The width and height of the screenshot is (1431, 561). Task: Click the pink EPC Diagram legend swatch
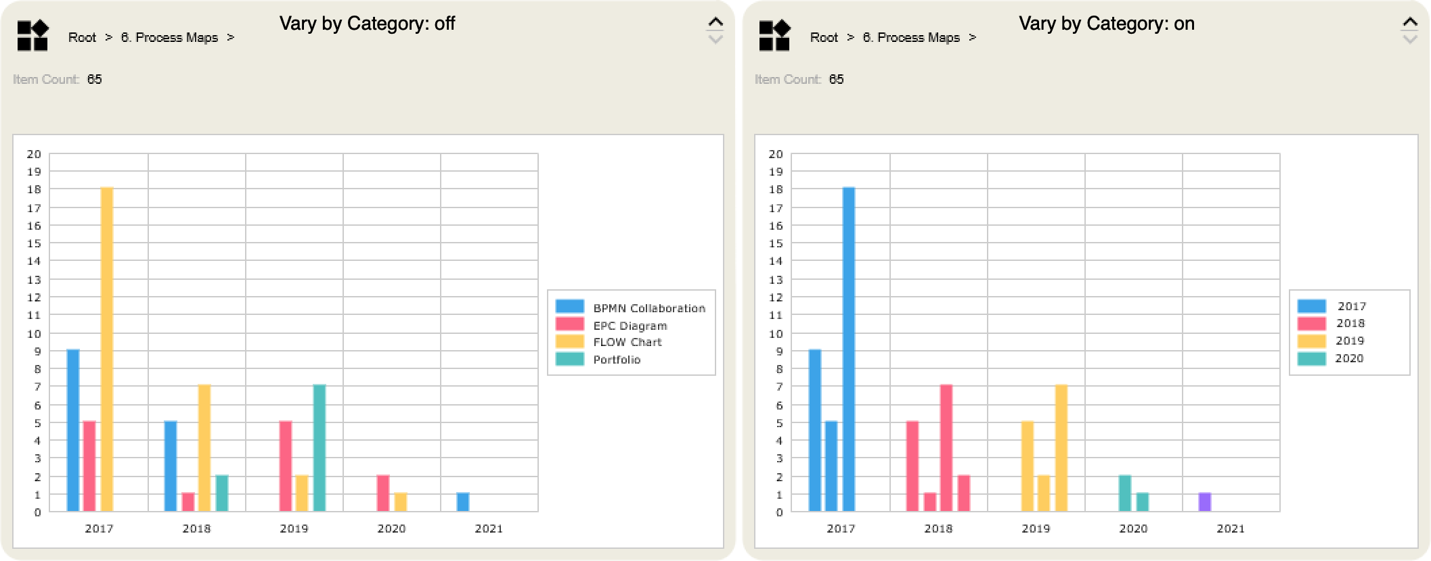point(569,324)
